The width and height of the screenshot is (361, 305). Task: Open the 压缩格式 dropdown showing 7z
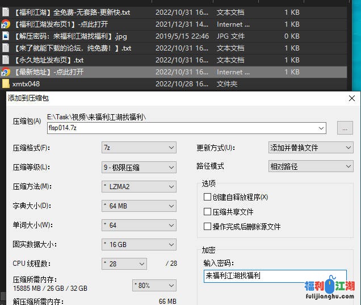pyautogui.click(x=139, y=148)
